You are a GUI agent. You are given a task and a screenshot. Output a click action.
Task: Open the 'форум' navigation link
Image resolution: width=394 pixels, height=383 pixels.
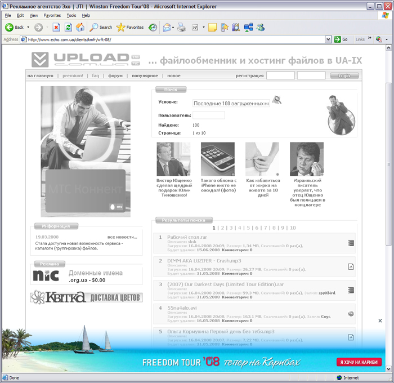pyautogui.click(x=115, y=75)
